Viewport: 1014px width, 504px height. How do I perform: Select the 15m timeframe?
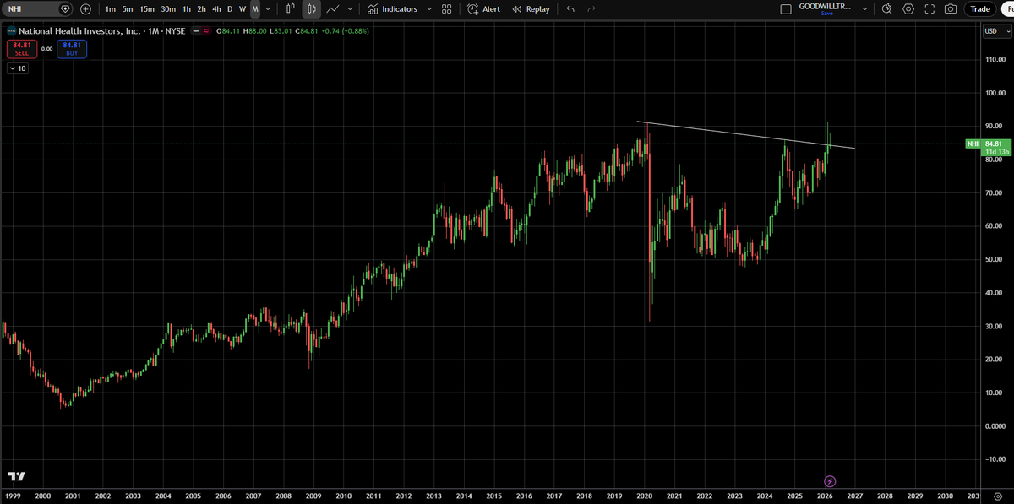(147, 8)
